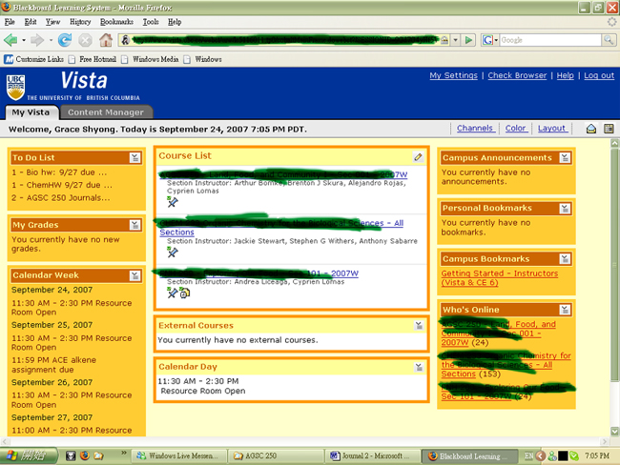Switch to Windows Live Messenger taskbar button

pos(179,455)
